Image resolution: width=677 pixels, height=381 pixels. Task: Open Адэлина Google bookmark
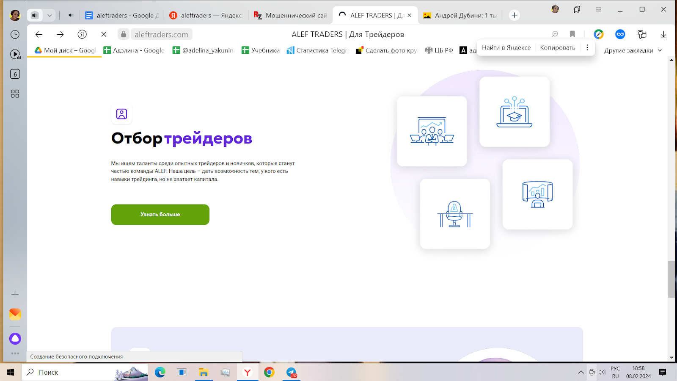[x=134, y=50]
